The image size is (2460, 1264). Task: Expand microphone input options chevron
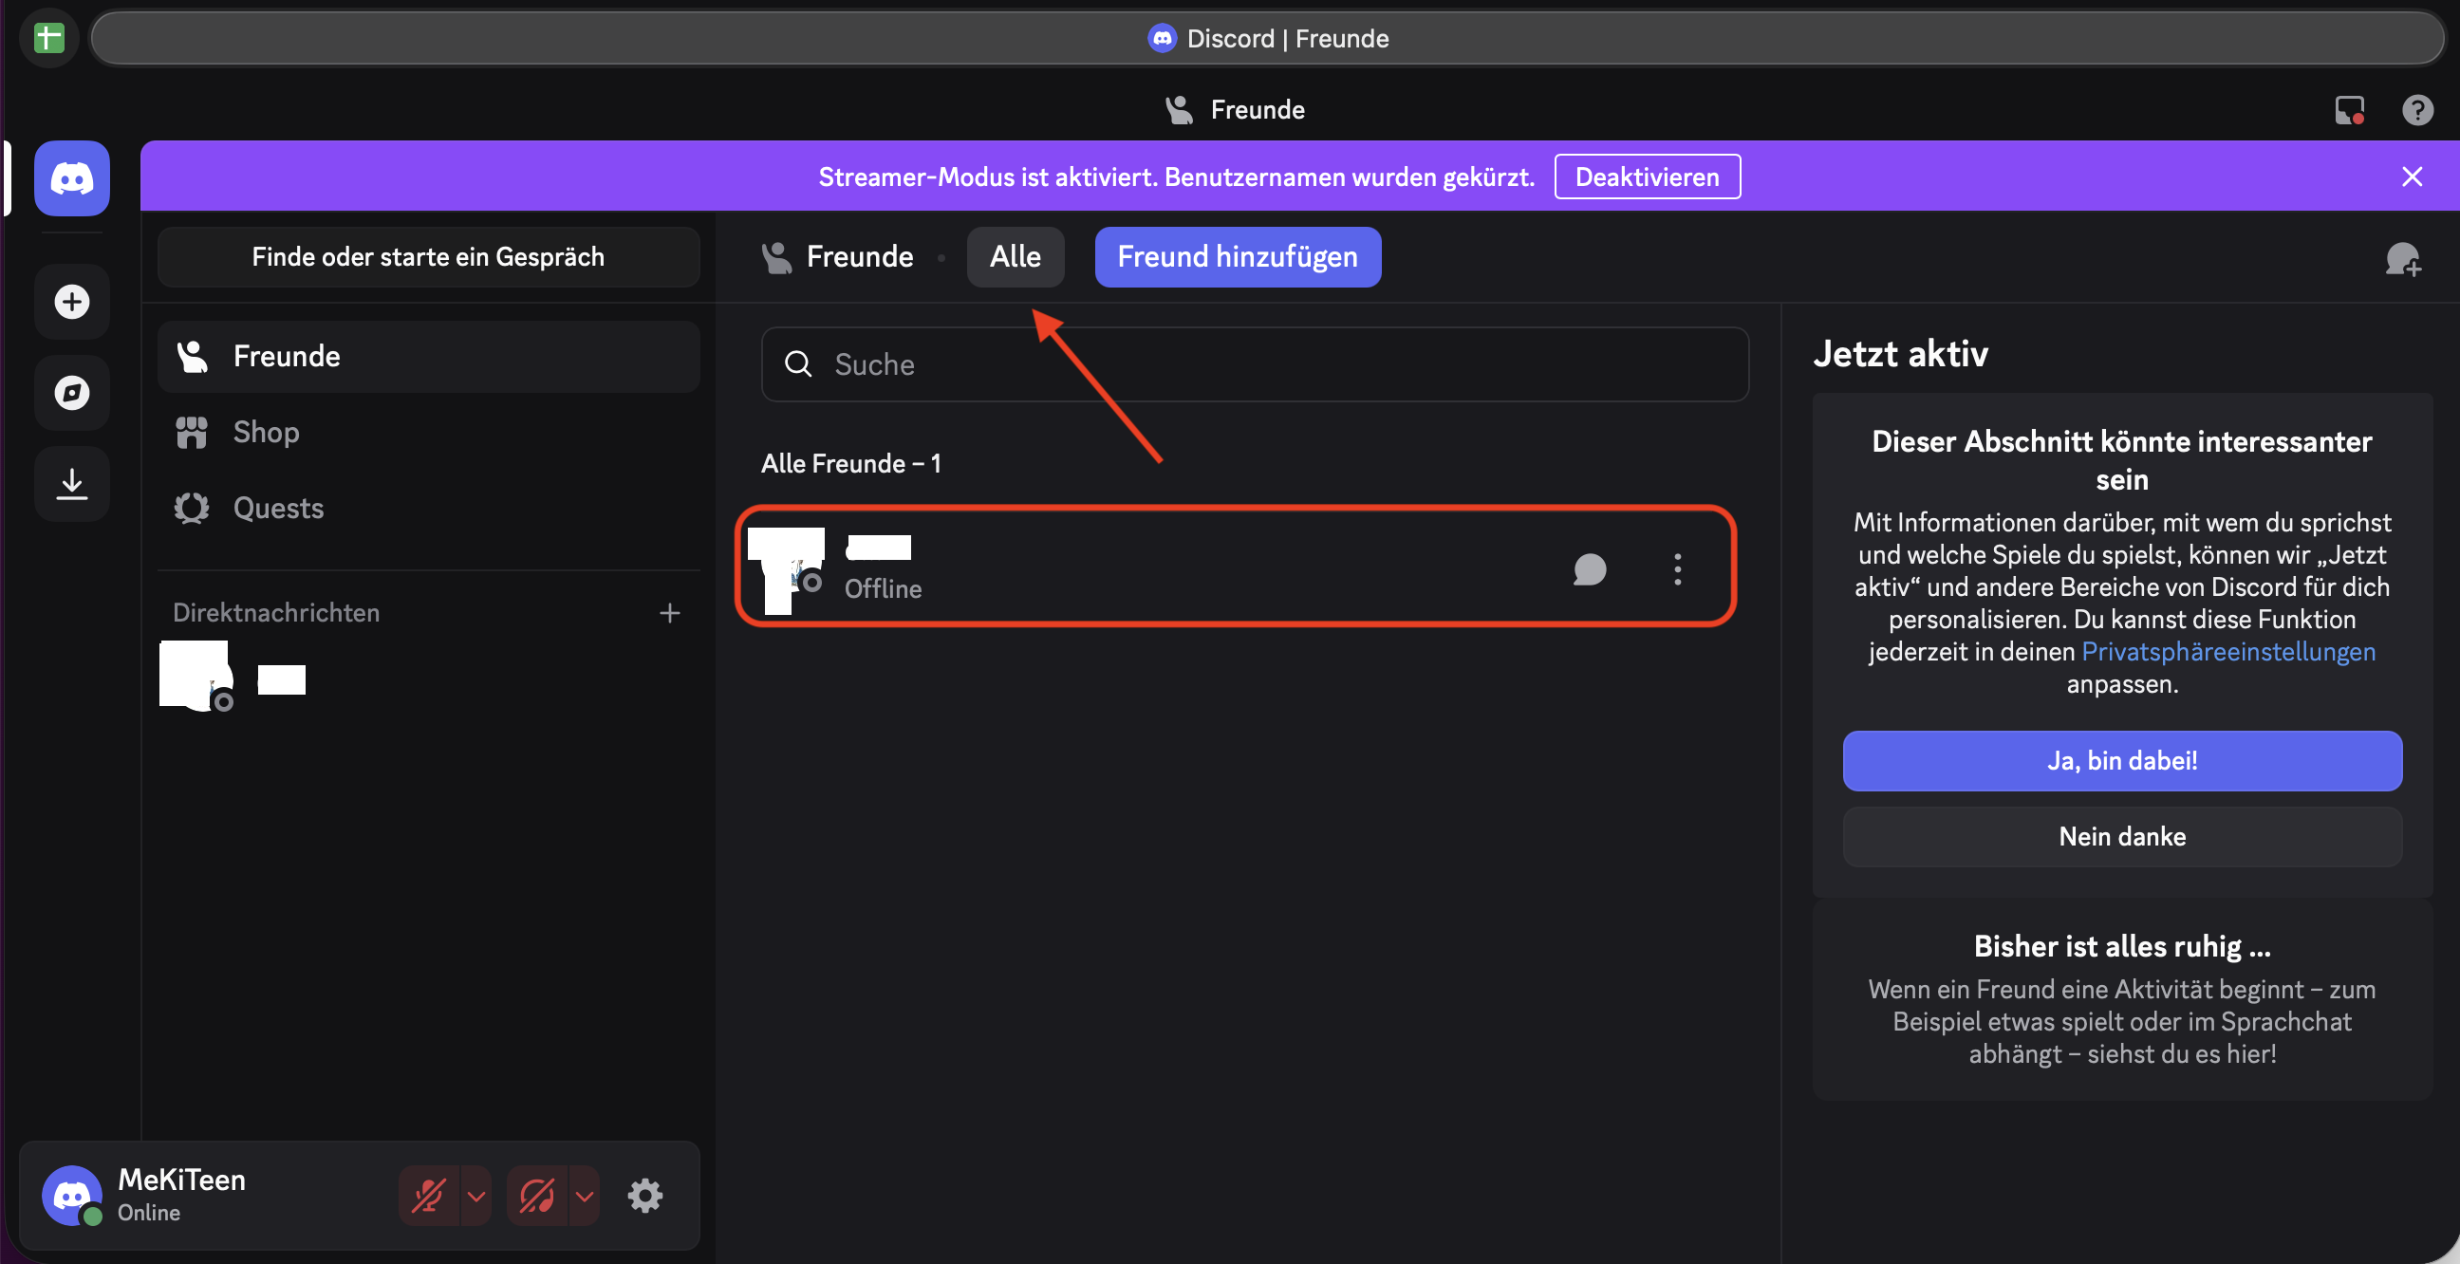[476, 1196]
